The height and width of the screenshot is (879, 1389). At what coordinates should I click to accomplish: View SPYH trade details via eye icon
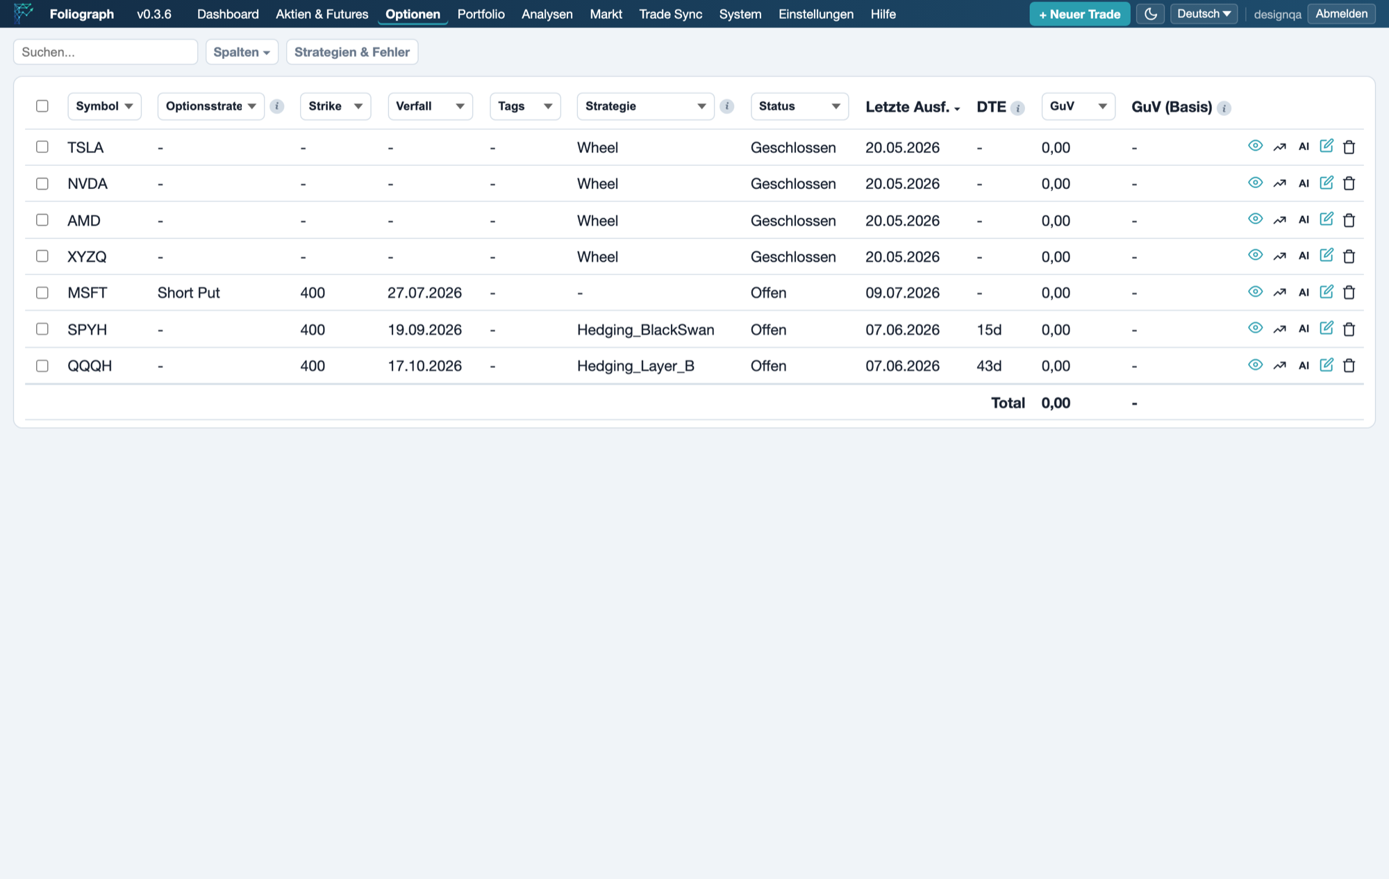(x=1255, y=328)
